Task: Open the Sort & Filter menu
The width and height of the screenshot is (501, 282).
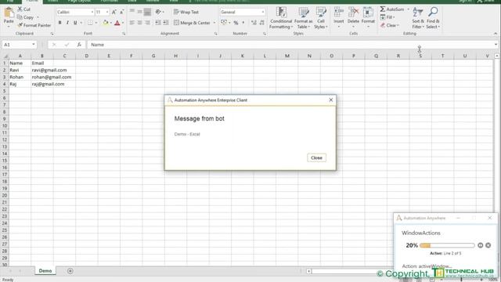Action: coord(418,18)
